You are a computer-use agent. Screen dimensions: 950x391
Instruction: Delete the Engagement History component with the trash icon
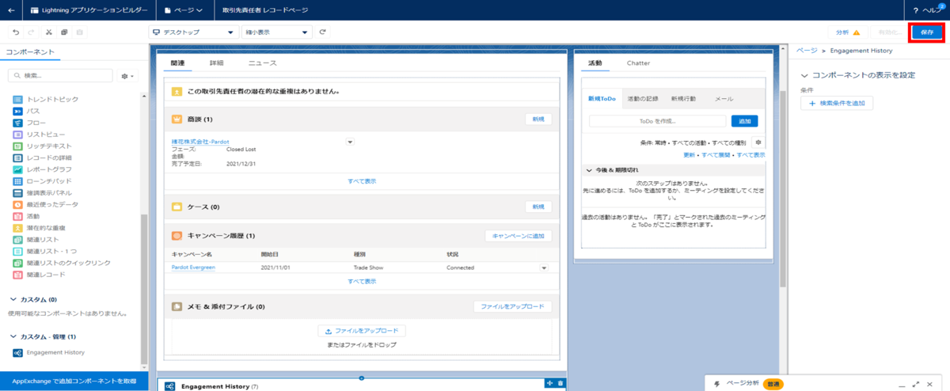pyautogui.click(x=560, y=384)
